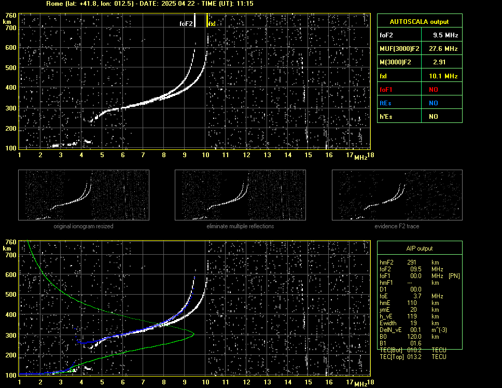The image size is (502, 388).
Task: Click the '9.5 MHz' value cell
Action: (x=442, y=35)
